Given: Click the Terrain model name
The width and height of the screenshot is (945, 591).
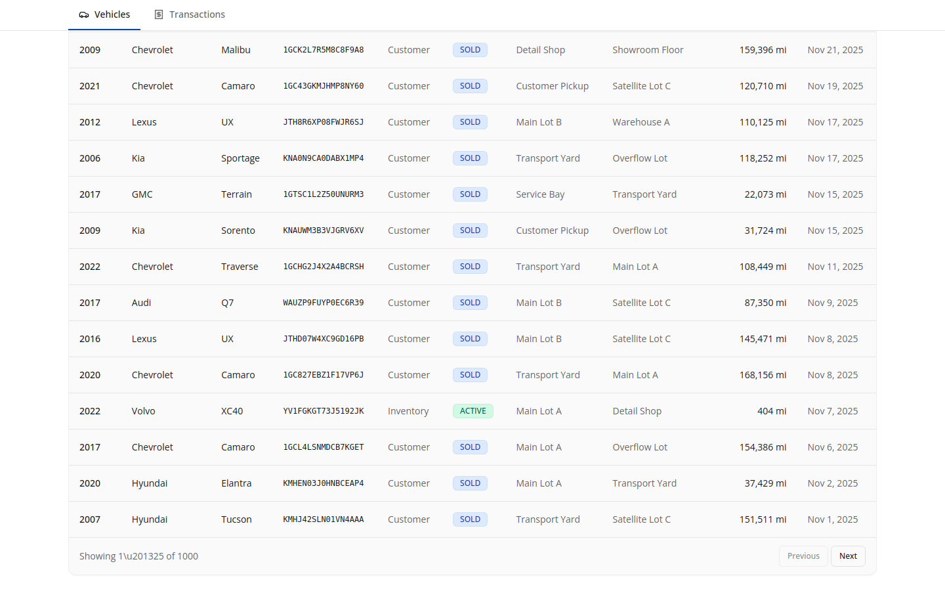Looking at the screenshot, I should click(x=236, y=194).
